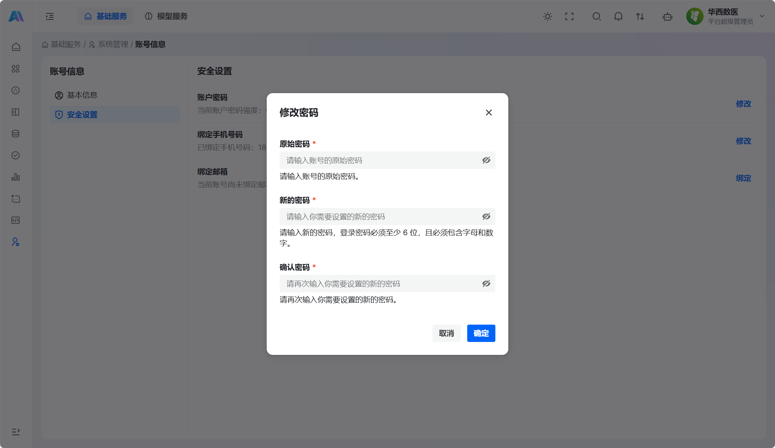
Task: Click the 安全设置 section heading
Action: pos(215,71)
